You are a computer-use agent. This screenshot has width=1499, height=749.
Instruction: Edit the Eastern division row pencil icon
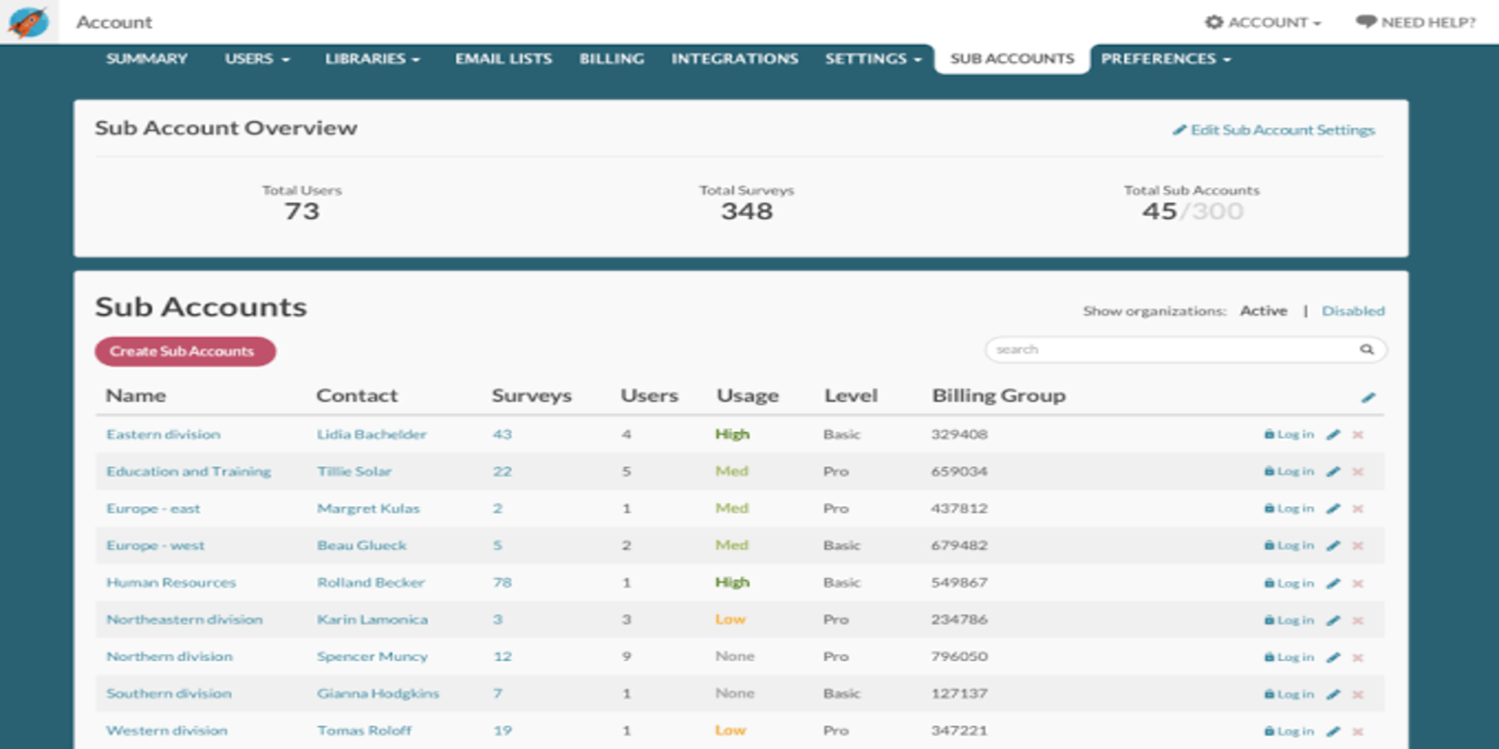(1333, 435)
